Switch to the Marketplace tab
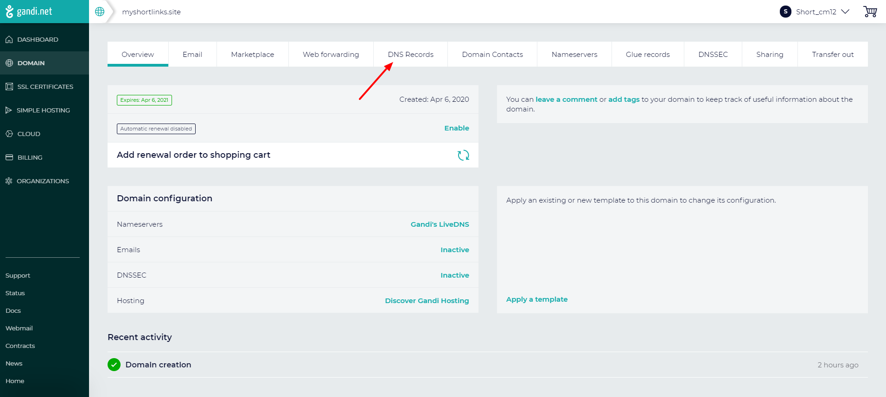Image resolution: width=886 pixels, height=397 pixels. [x=253, y=54]
